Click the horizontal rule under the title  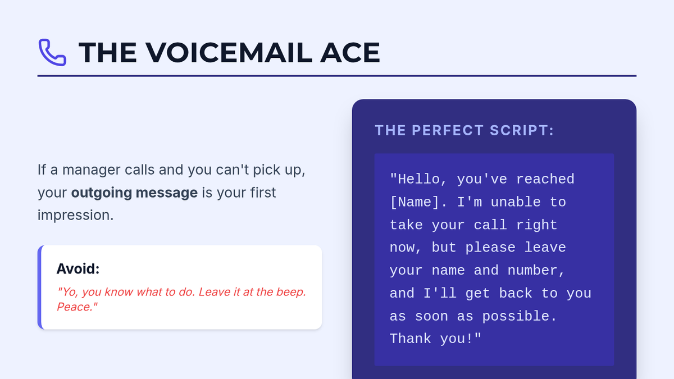337,76
